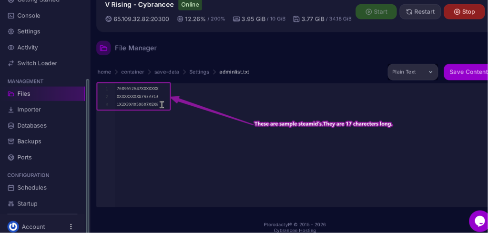Click the Backups archive icon

pyautogui.click(x=11, y=141)
